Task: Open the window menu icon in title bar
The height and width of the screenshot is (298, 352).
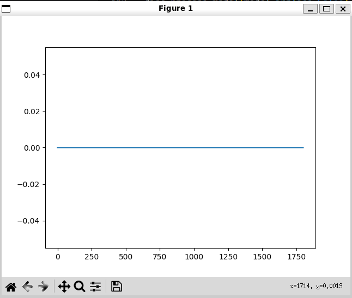Action: pyautogui.click(x=6, y=9)
